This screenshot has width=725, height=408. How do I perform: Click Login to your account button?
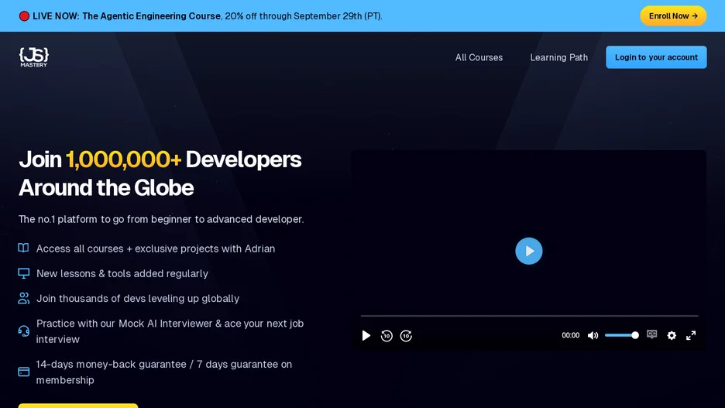(x=656, y=57)
